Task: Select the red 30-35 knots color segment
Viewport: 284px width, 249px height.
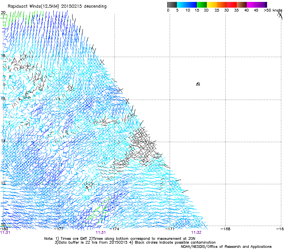Action: coord(232,5)
